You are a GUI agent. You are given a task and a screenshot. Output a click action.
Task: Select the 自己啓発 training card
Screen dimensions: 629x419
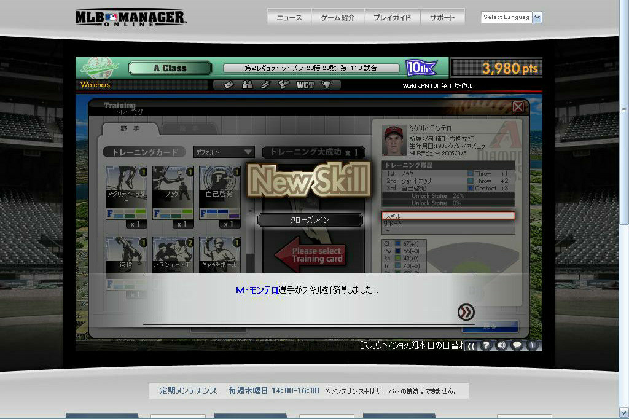[x=219, y=192]
